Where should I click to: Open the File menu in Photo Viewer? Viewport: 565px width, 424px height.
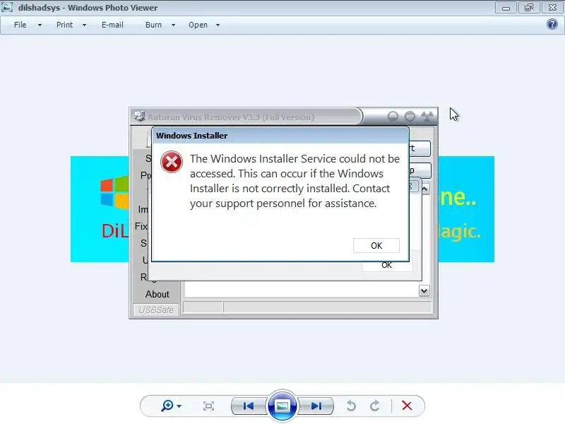(20, 25)
